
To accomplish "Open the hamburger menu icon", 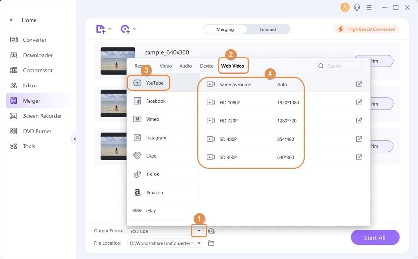I will tap(369, 7).
